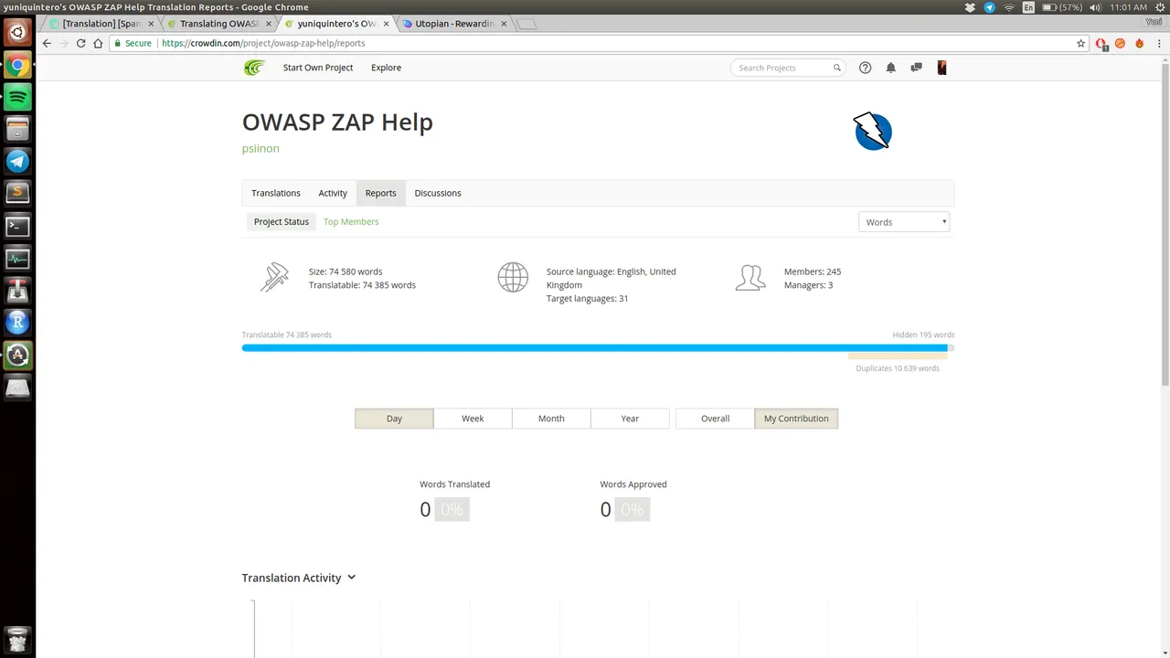Close the active yuniquintero's browser tab
1170x658 pixels.
(x=386, y=24)
